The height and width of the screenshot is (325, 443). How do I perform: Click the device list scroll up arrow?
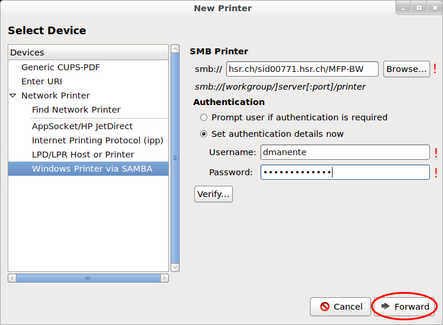coord(175,49)
